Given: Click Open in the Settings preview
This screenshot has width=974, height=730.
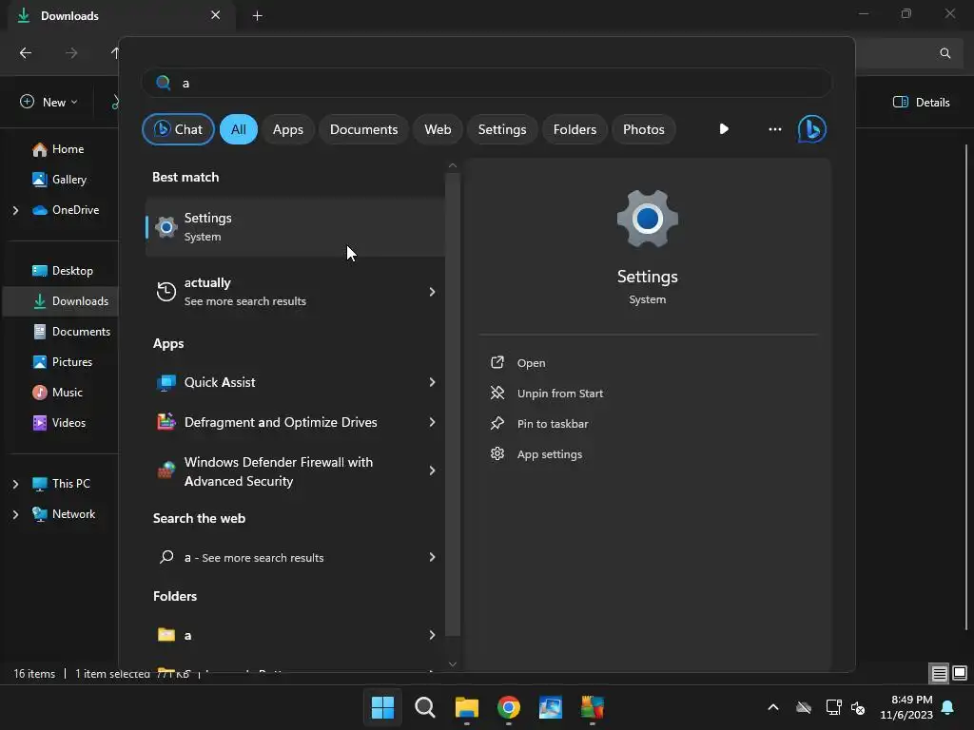Looking at the screenshot, I should click(531, 362).
